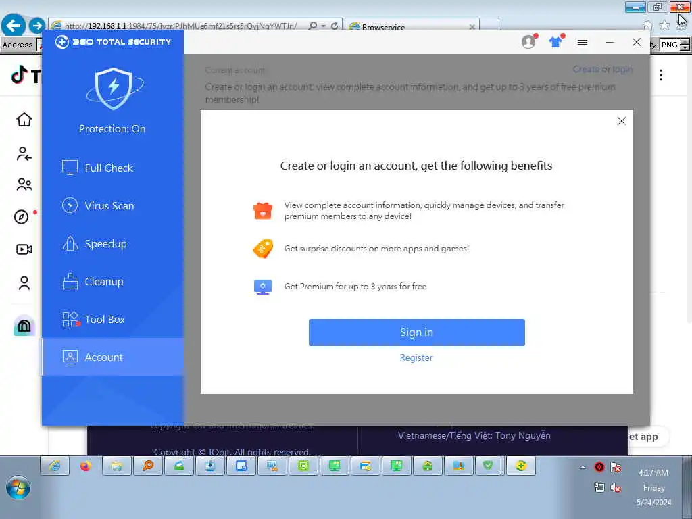Click the Create or login link
692x519 pixels.
tap(602, 70)
